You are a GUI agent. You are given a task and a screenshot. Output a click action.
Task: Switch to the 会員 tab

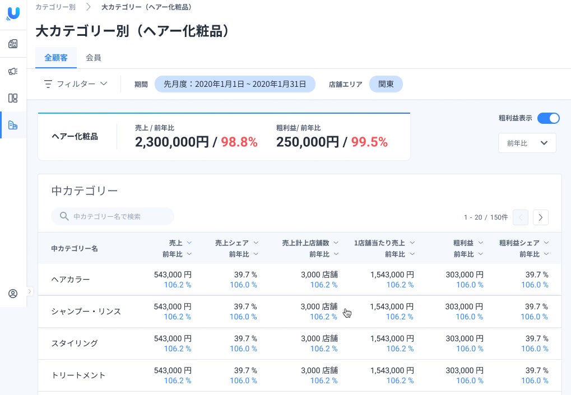[x=93, y=58]
